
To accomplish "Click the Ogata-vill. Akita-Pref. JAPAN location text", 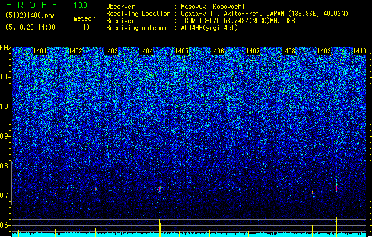I will pos(264,14).
